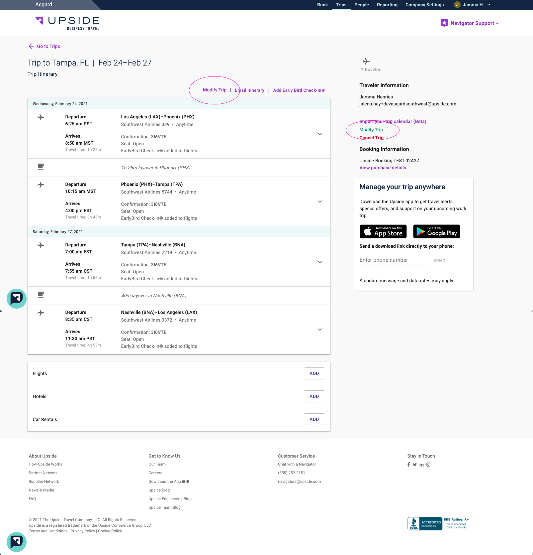Click the airplane icon for Phoenix–Tampa flight
The image size is (533, 555).
[41, 185]
